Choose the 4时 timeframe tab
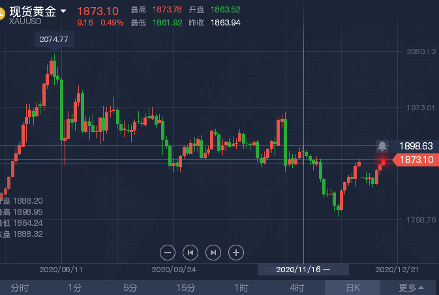Image resolution: width=439 pixels, height=295 pixels. point(297,288)
